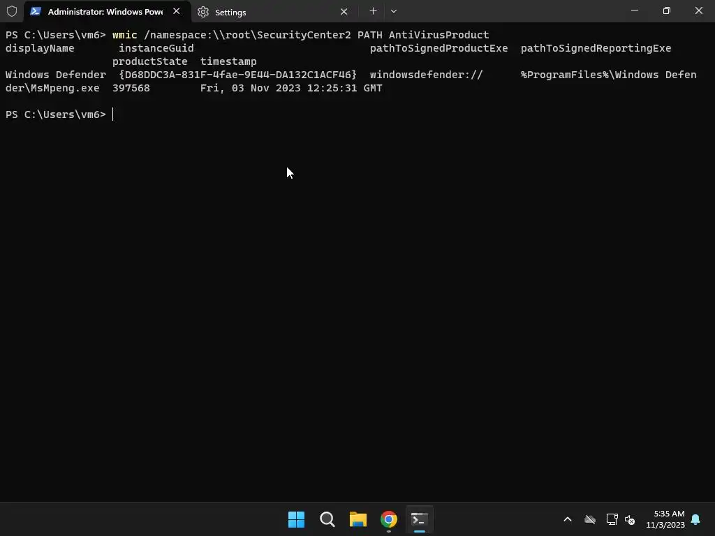
Task: Click the 'timestamp' header text
Action: click(228, 61)
